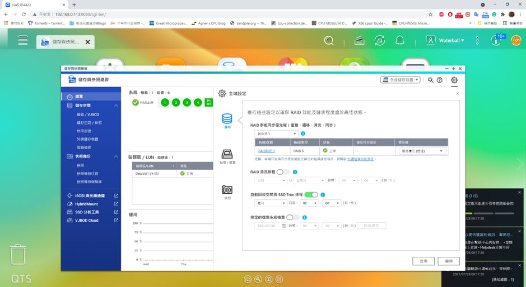Open the QTS search magnifier
This screenshot has height=287, width=526.
pyautogui.click(x=329, y=41)
